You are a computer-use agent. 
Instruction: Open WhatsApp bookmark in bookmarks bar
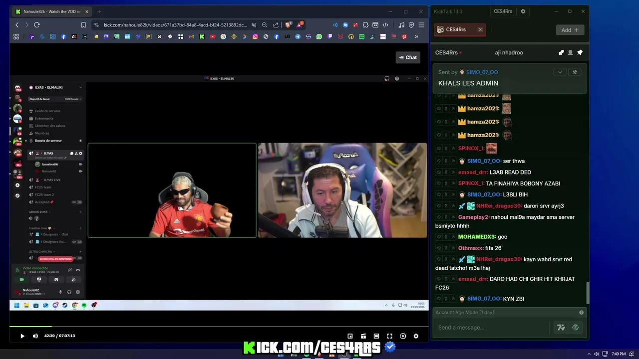(x=319, y=36)
